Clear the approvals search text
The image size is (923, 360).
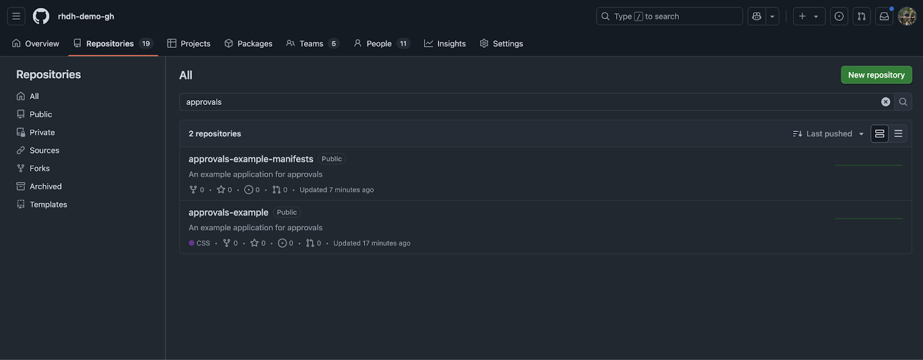(886, 102)
